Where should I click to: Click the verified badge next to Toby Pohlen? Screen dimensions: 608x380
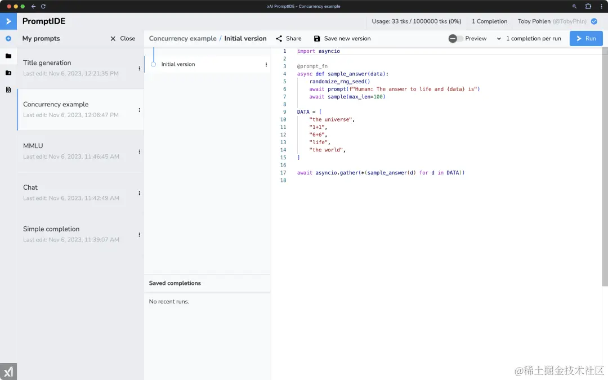[x=594, y=21]
